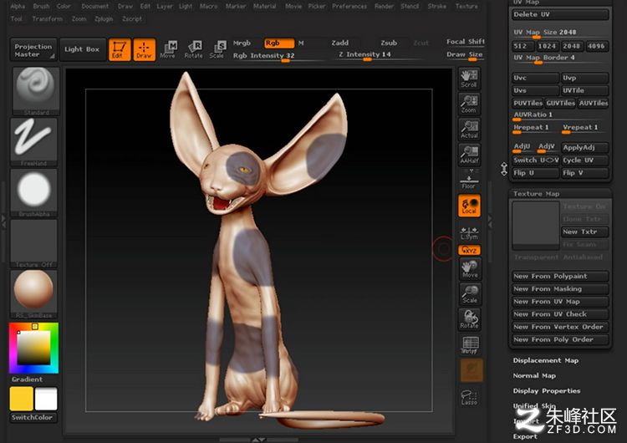Click the SwitchColor button

pyautogui.click(x=33, y=417)
